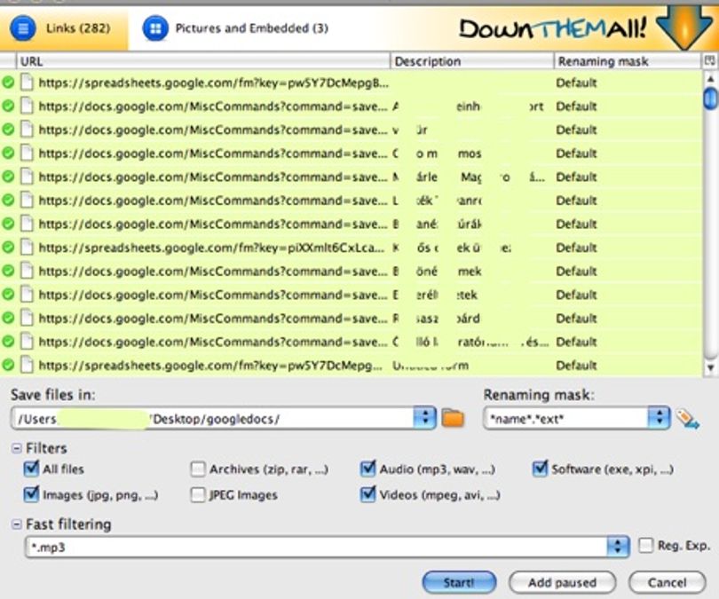
Task: Click the Pictures and Embedded grid icon
Action: click(155, 28)
